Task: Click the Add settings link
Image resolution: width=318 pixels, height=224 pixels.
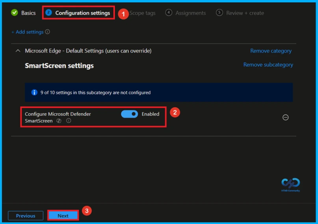Action: pyautogui.click(x=28, y=32)
